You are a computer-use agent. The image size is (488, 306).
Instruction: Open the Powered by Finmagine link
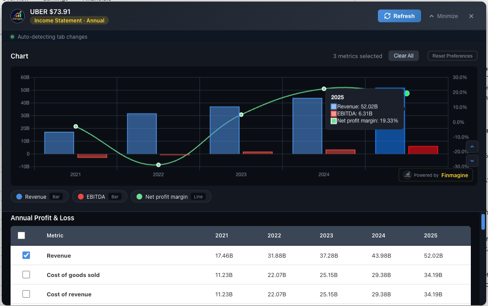(436, 175)
